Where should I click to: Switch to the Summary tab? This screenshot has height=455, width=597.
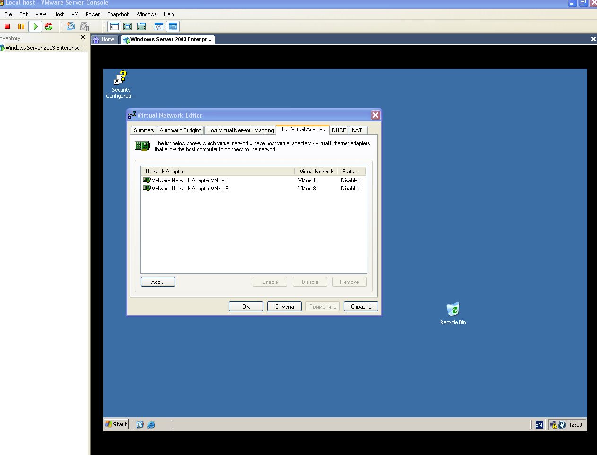point(144,130)
